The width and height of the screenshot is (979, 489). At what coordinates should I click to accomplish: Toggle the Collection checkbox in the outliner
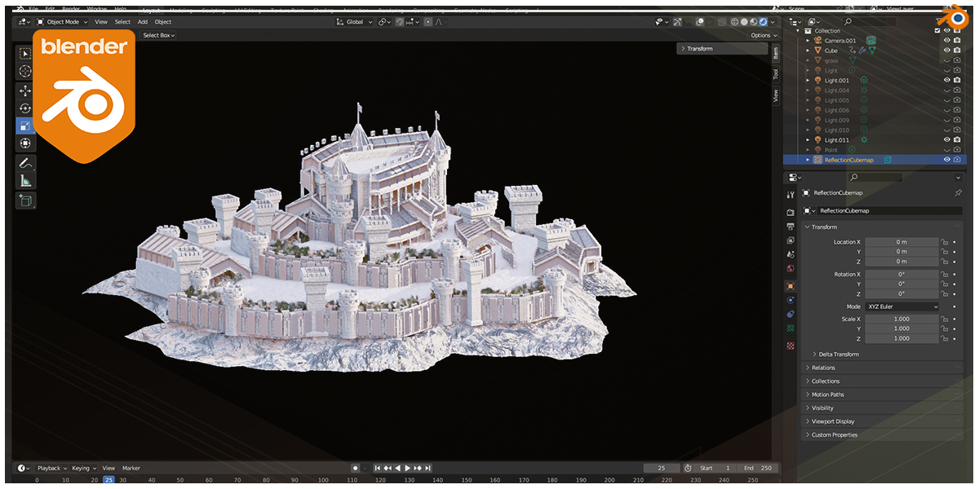(x=937, y=31)
